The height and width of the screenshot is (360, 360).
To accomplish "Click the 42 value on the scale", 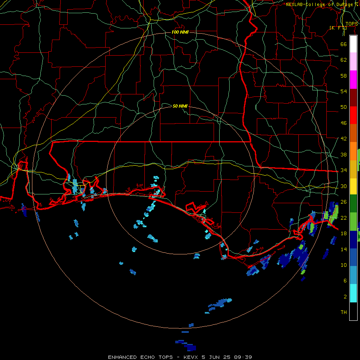I will click(x=344, y=139).
